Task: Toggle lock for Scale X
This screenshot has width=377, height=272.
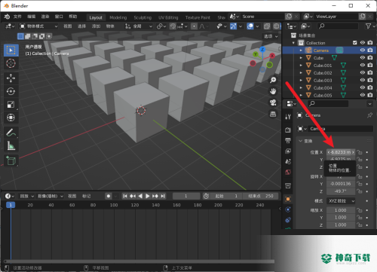Action: point(360,210)
